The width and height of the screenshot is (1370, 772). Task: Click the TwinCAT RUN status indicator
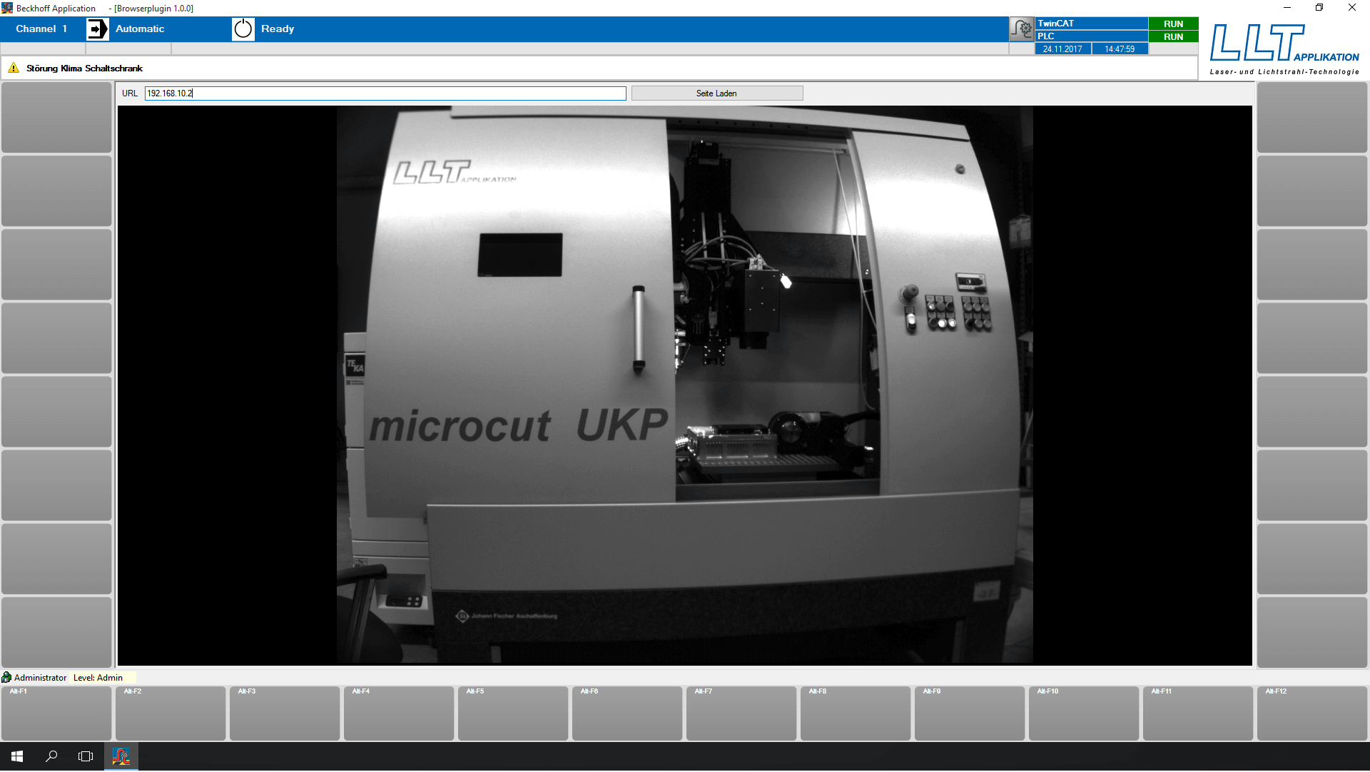[1173, 24]
